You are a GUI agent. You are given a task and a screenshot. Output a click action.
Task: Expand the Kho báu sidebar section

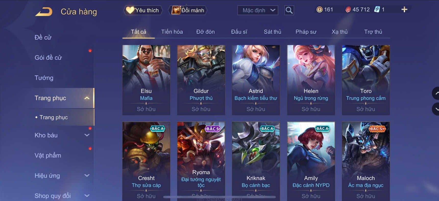pyautogui.click(x=87, y=135)
